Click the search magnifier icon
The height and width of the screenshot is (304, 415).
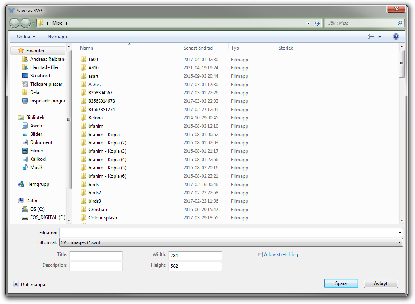(x=400, y=23)
